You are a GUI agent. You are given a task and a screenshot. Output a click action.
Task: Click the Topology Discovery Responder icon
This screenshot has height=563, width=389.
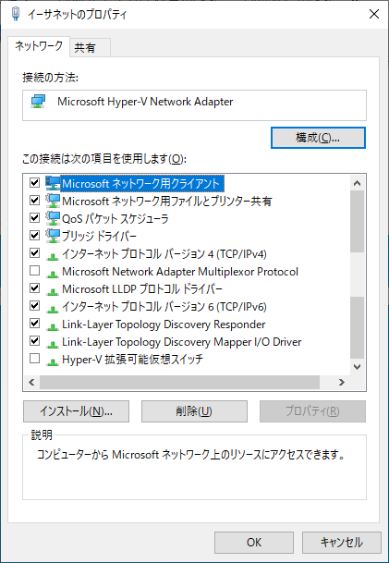53,326
